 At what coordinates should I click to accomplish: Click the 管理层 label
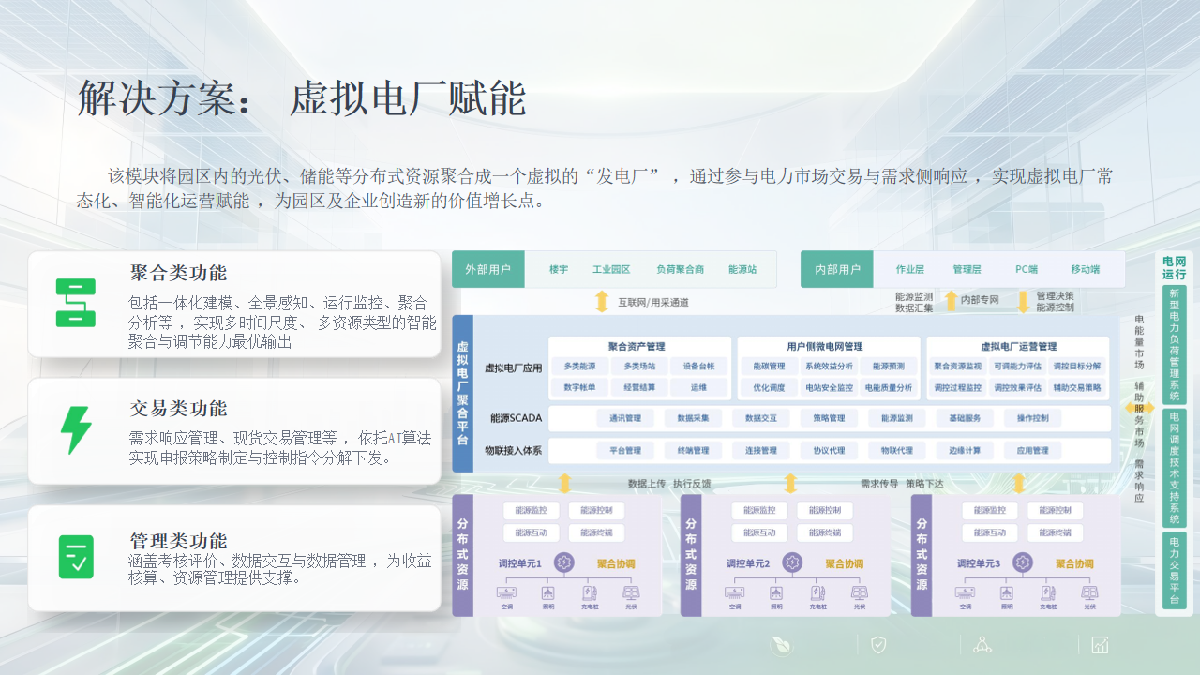[x=967, y=269]
